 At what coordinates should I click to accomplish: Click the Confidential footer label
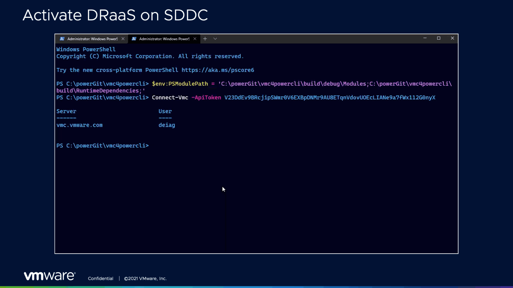tap(100, 278)
